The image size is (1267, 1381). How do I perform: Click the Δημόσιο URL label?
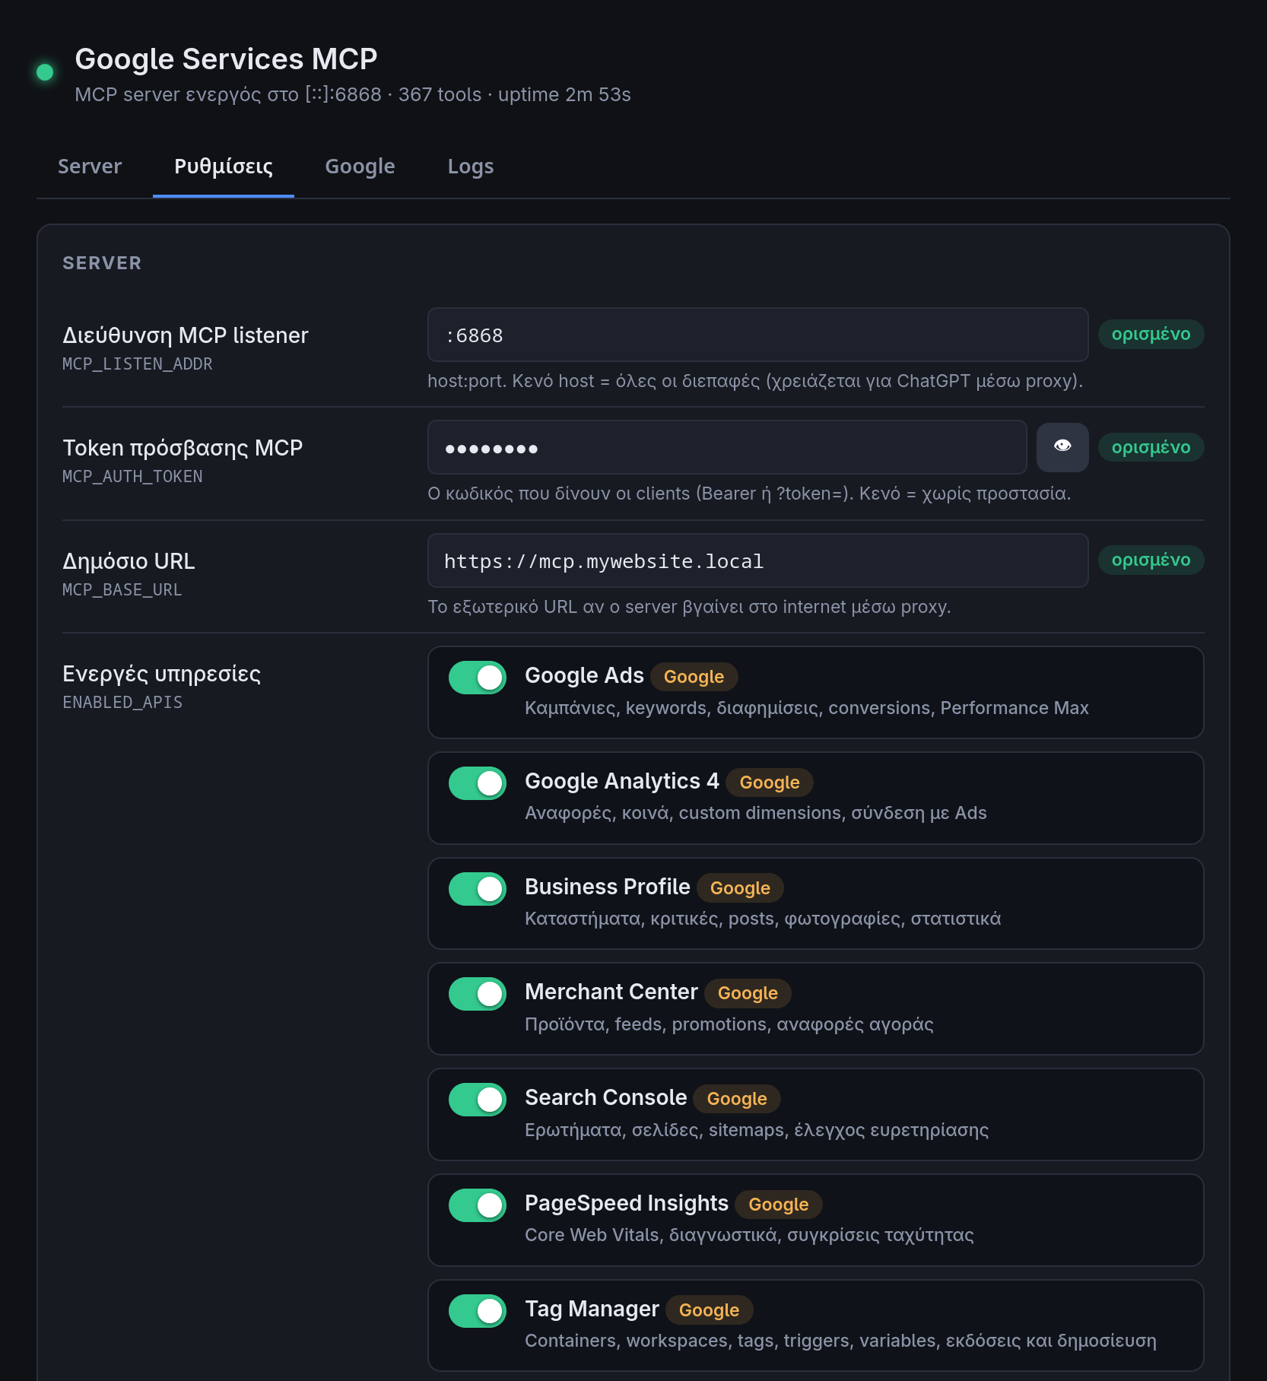click(129, 561)
